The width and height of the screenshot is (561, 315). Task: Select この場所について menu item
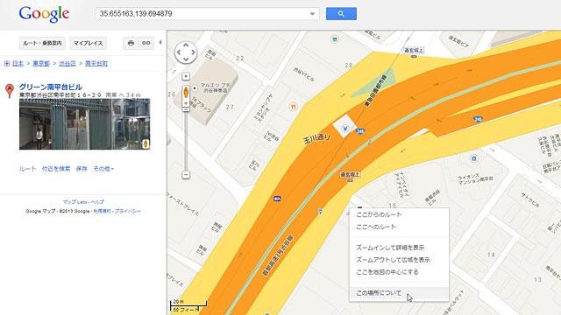399,293
